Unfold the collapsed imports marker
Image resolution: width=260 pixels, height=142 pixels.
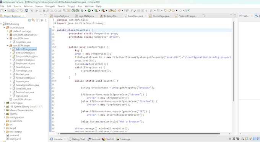[x=55, y=23]
